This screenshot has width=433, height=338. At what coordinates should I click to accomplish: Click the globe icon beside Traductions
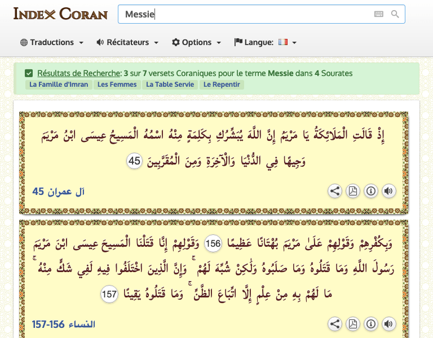pyautogui.click(x=24, y=42)
